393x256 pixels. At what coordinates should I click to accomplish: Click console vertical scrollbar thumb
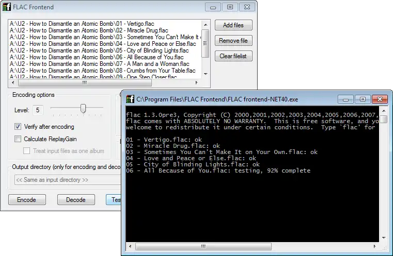tap(384, 119)
